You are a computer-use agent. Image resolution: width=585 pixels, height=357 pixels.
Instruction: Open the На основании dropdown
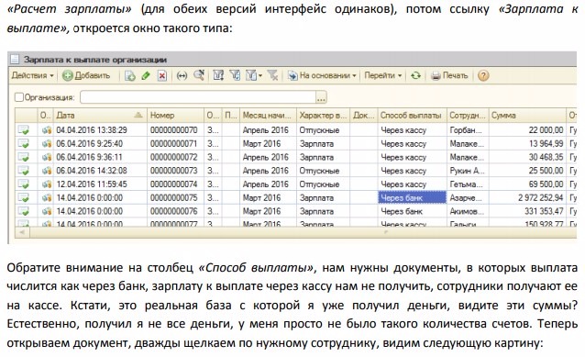click(322, 76)
